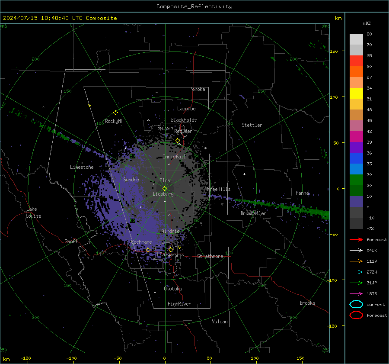This screenshot has height=364, width=389.
Task: Click the Banff label
Action: [x=71, y=242]
